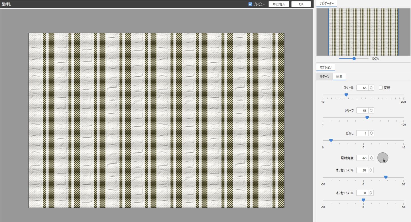Image resolution: width=411 pixels, height=222 pixels.
Task: Click the オフセットX % value field
Action: [x=363, y=170]
